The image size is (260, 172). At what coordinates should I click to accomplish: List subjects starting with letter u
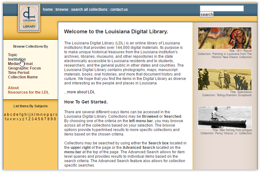point(8,119)
